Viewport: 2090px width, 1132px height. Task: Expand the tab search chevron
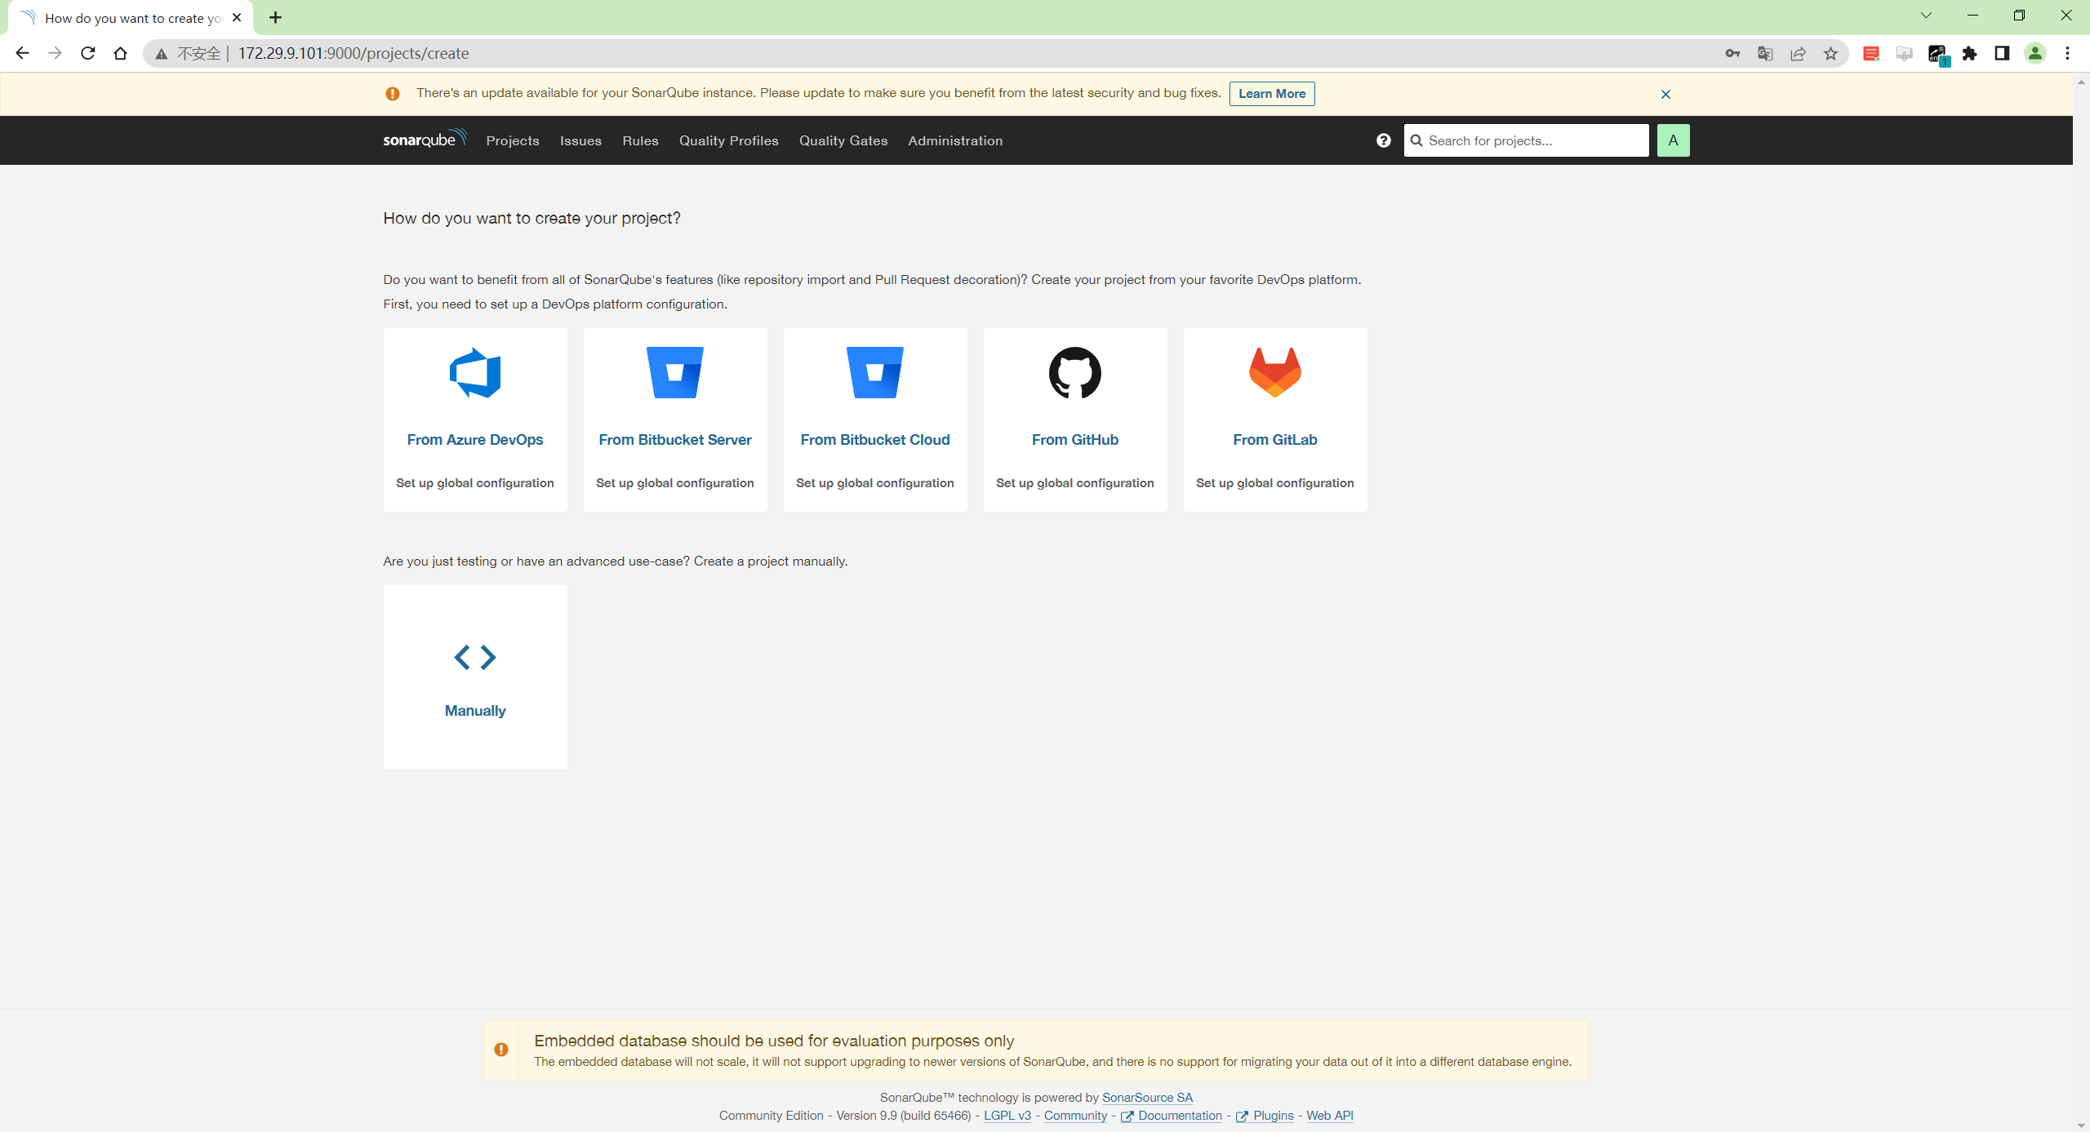click(1926, 16)
